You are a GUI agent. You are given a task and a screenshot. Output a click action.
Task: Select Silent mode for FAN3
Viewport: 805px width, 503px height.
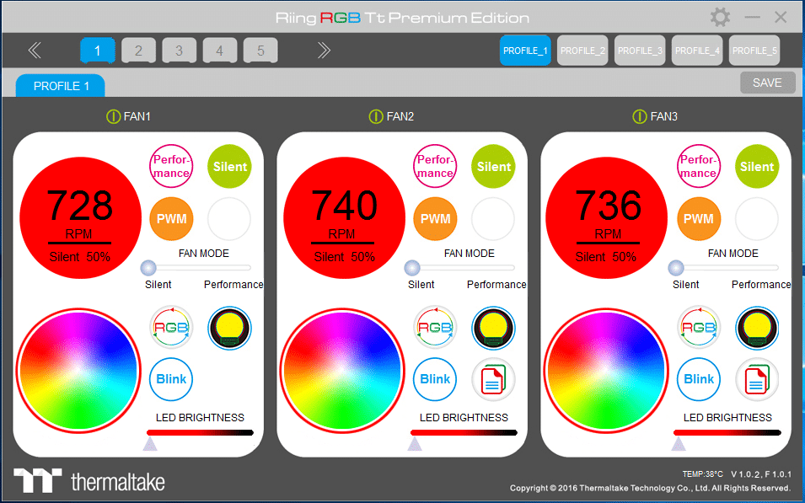pos(757,166)
